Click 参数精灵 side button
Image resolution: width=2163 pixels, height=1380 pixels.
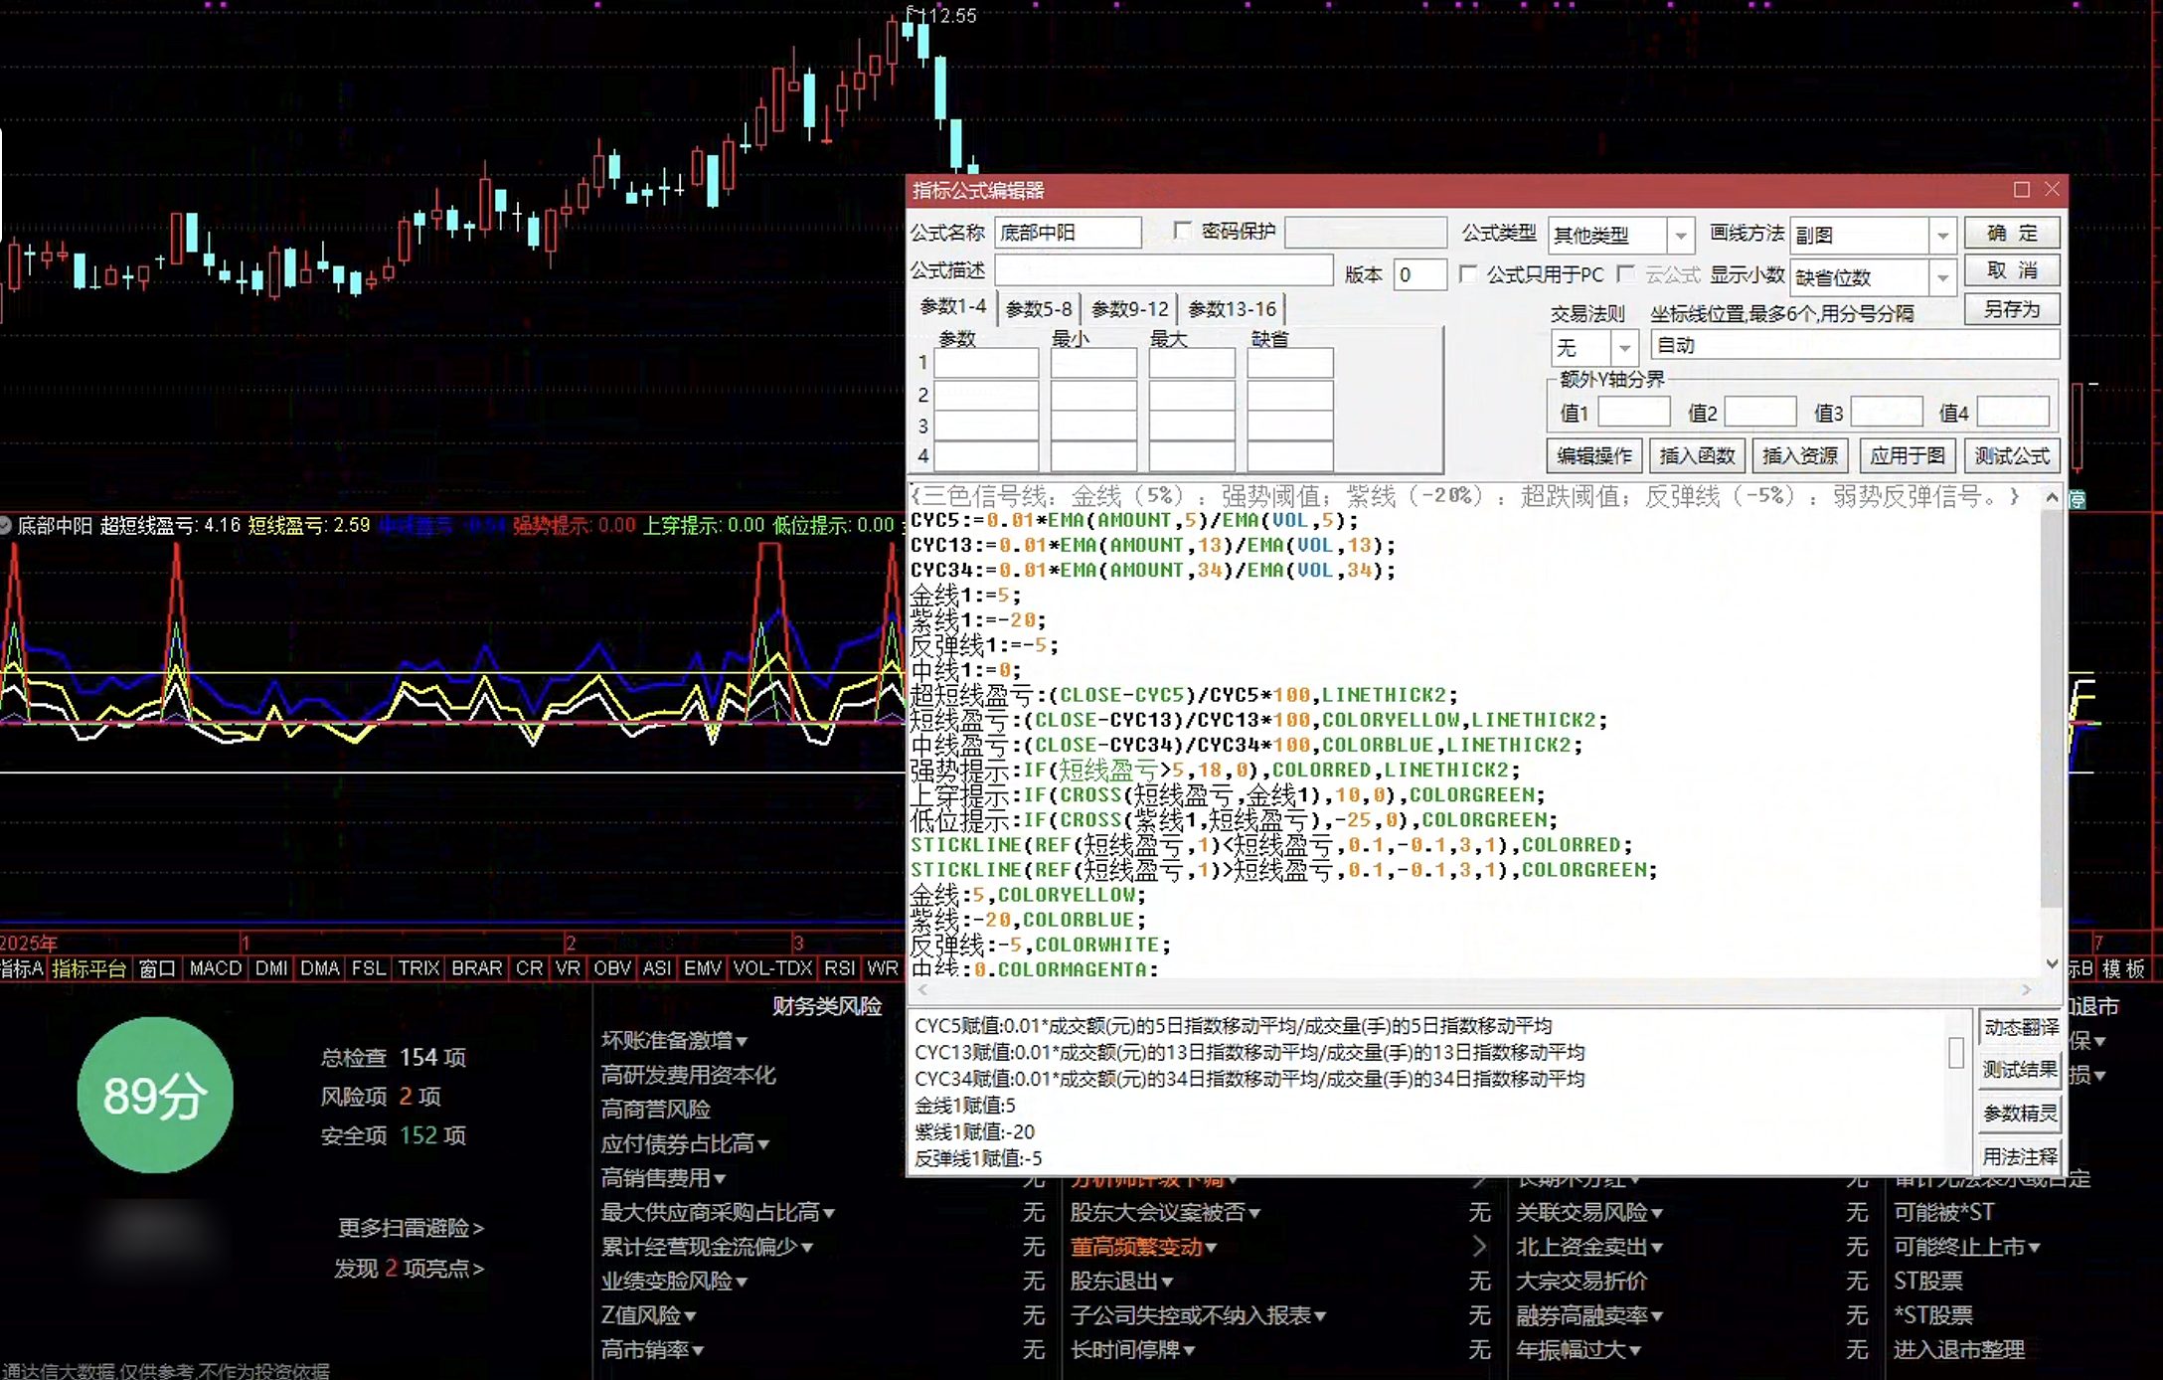pyautogui.click(x=2020, y=1114)
